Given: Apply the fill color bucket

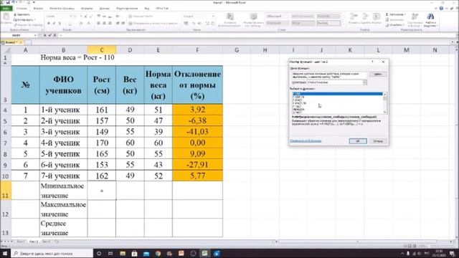Looking at the screenshot, I should coord(81,23).
